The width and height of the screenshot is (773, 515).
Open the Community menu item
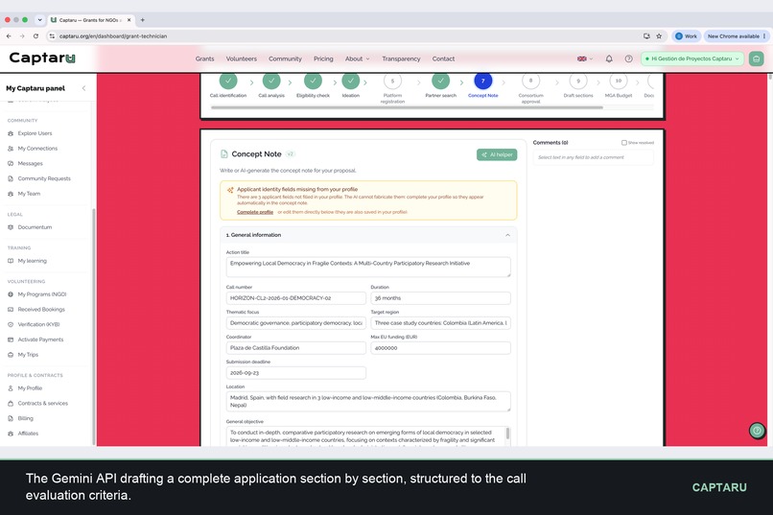click(x=285, y=59)
